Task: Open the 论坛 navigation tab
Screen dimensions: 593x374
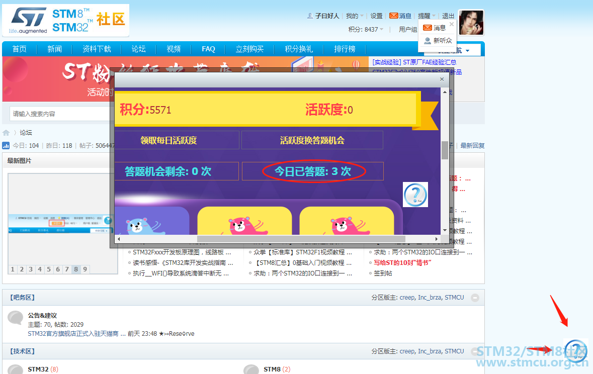Action: (138, 49)
